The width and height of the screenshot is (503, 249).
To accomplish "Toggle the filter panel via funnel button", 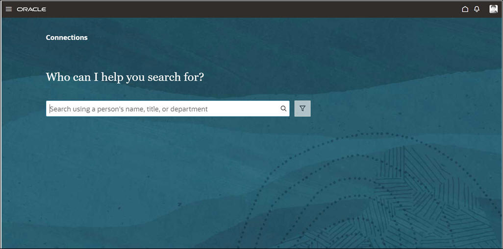I will click(302, 109).
